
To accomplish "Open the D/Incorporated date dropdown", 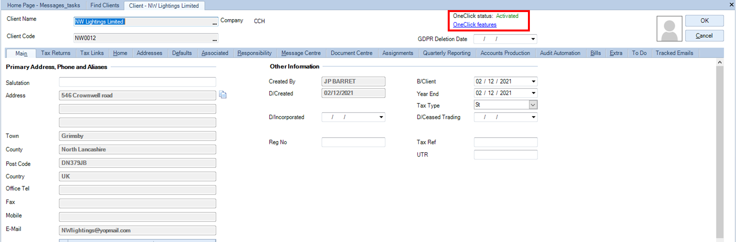I will pos(381,117).
